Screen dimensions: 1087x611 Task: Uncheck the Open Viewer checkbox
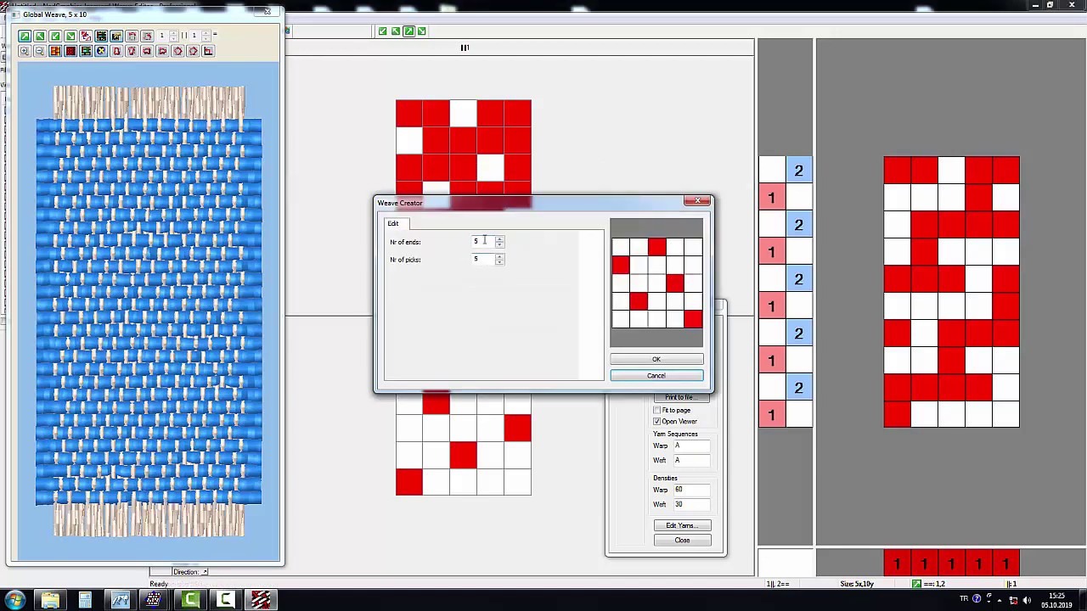click(x=656, y=422)
